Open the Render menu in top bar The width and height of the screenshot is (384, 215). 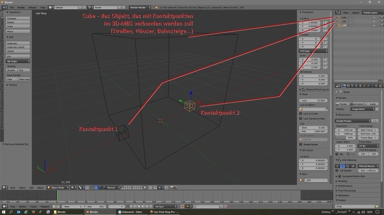pos(21,8)
